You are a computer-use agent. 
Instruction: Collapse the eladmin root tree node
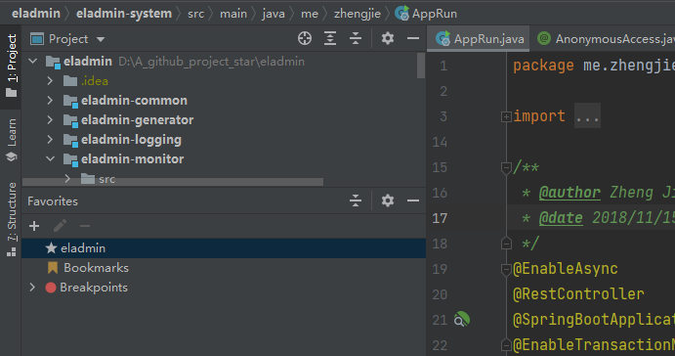coord(32,62)
